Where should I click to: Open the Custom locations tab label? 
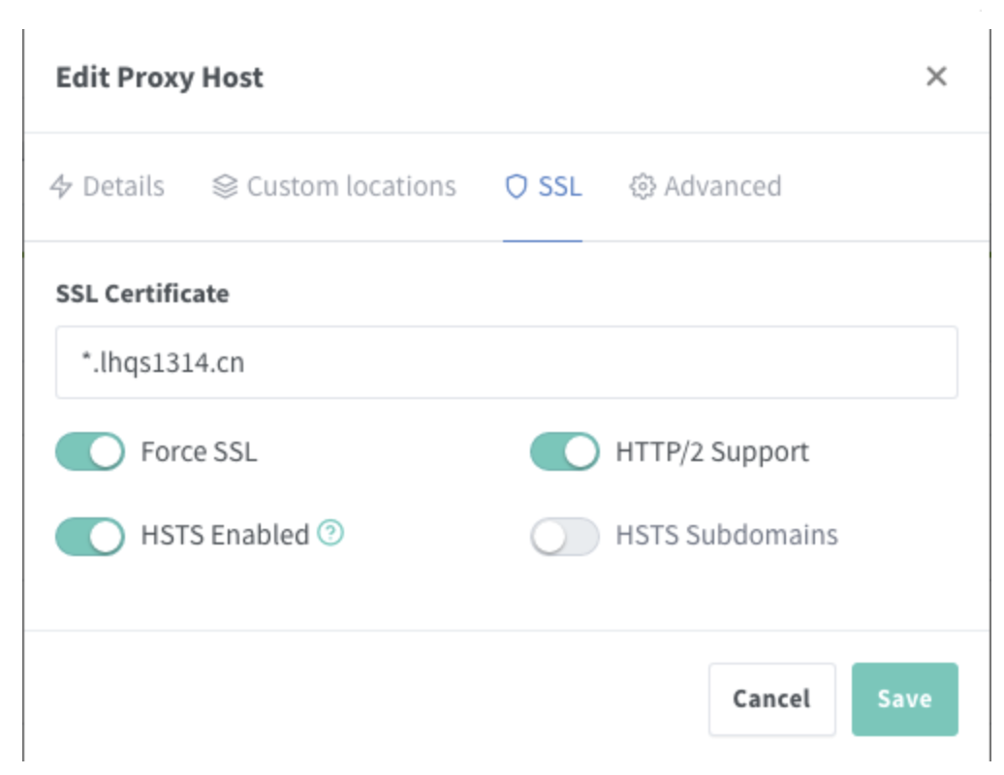point(351,186)
